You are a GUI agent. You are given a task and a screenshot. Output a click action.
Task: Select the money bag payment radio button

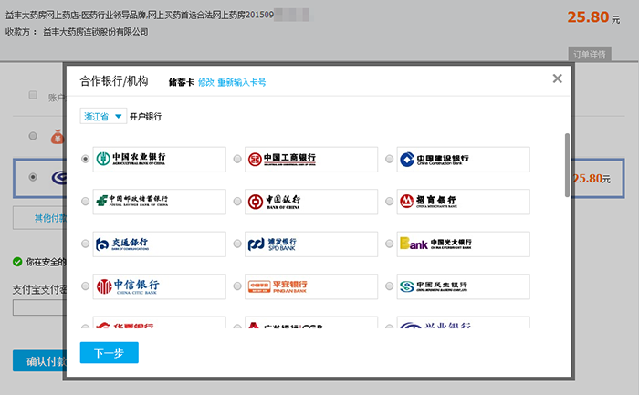[33, 136]
